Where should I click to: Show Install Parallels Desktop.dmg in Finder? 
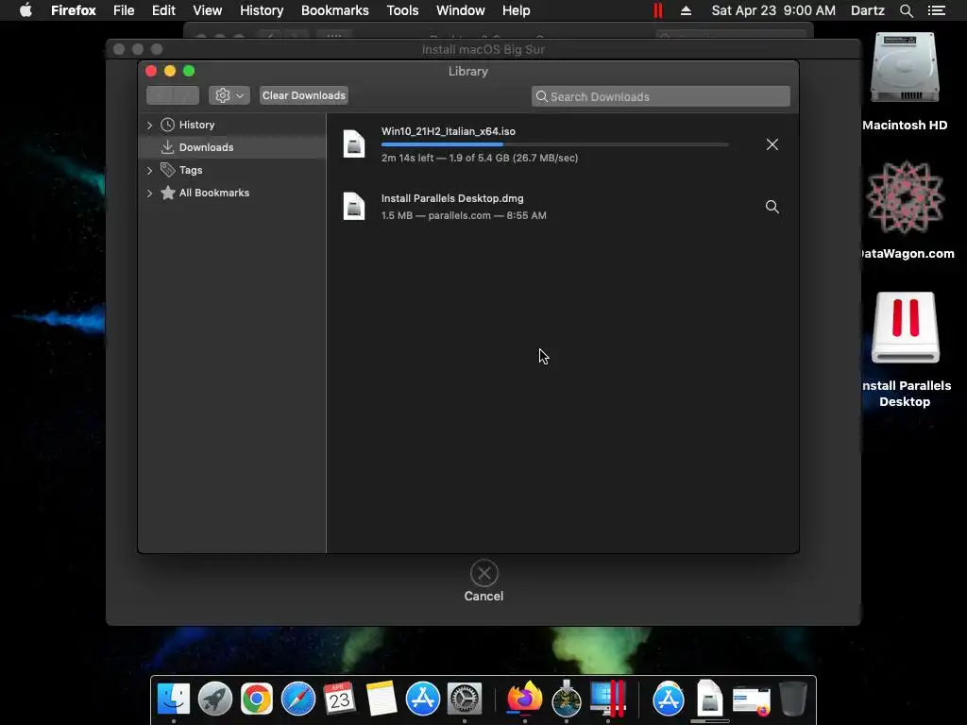pyautogui.click(x=772, y=207)
